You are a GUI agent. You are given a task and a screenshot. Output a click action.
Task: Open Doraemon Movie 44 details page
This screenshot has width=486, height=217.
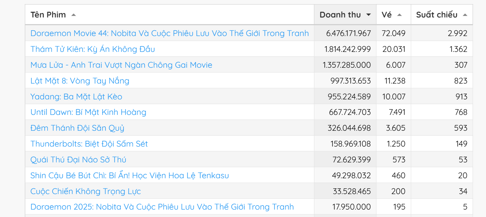tap(169, 33)
